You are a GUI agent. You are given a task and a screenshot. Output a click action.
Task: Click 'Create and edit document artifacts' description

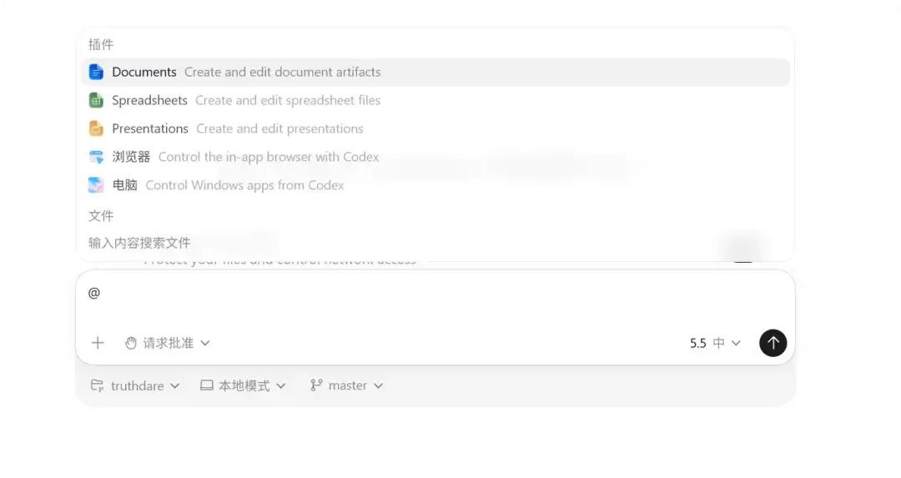click(283, 73)
